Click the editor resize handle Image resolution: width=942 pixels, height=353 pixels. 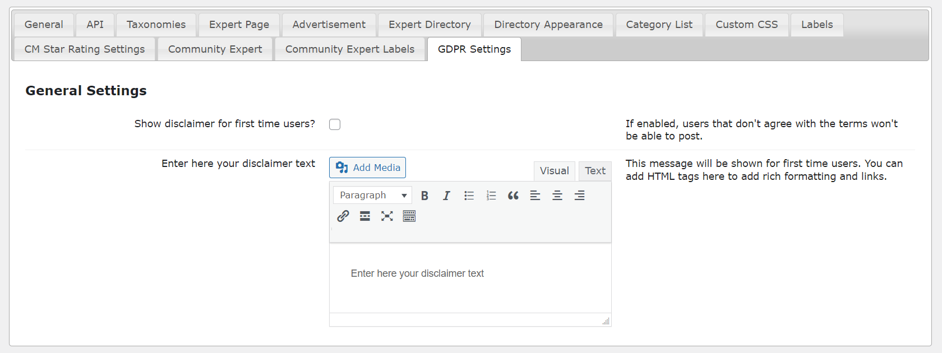tap(606, 322)
